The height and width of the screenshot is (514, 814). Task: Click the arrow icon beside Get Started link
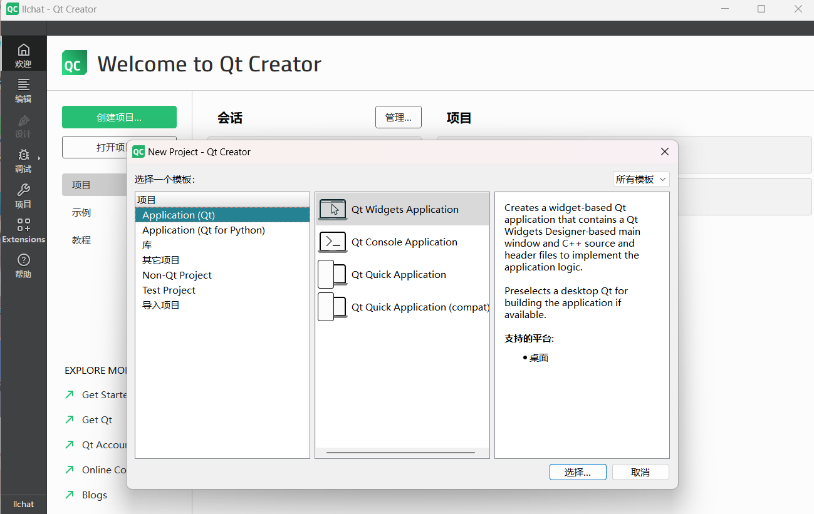[x=70, y=394]
